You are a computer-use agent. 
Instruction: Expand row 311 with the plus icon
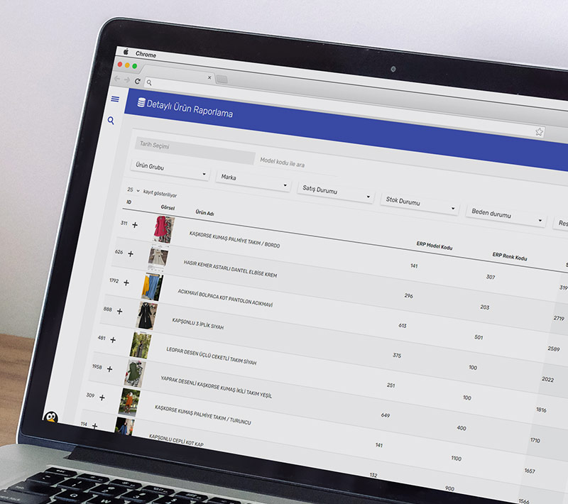(x=135, y=225)
